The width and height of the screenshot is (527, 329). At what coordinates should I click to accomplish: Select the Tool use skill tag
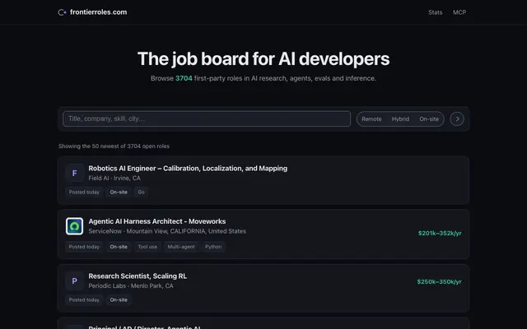click(147, 247)
